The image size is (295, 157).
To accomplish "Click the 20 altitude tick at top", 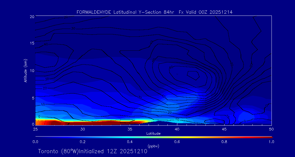I will [x=31, y=16].
